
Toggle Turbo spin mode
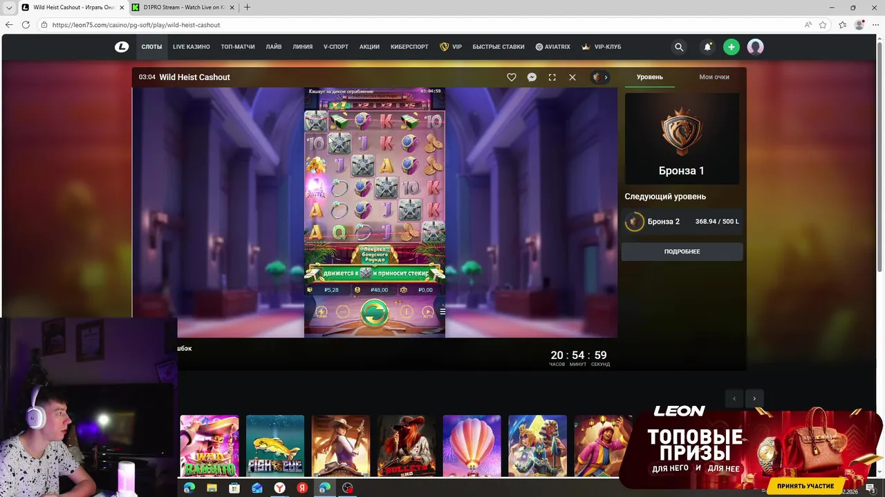point(322,312)
